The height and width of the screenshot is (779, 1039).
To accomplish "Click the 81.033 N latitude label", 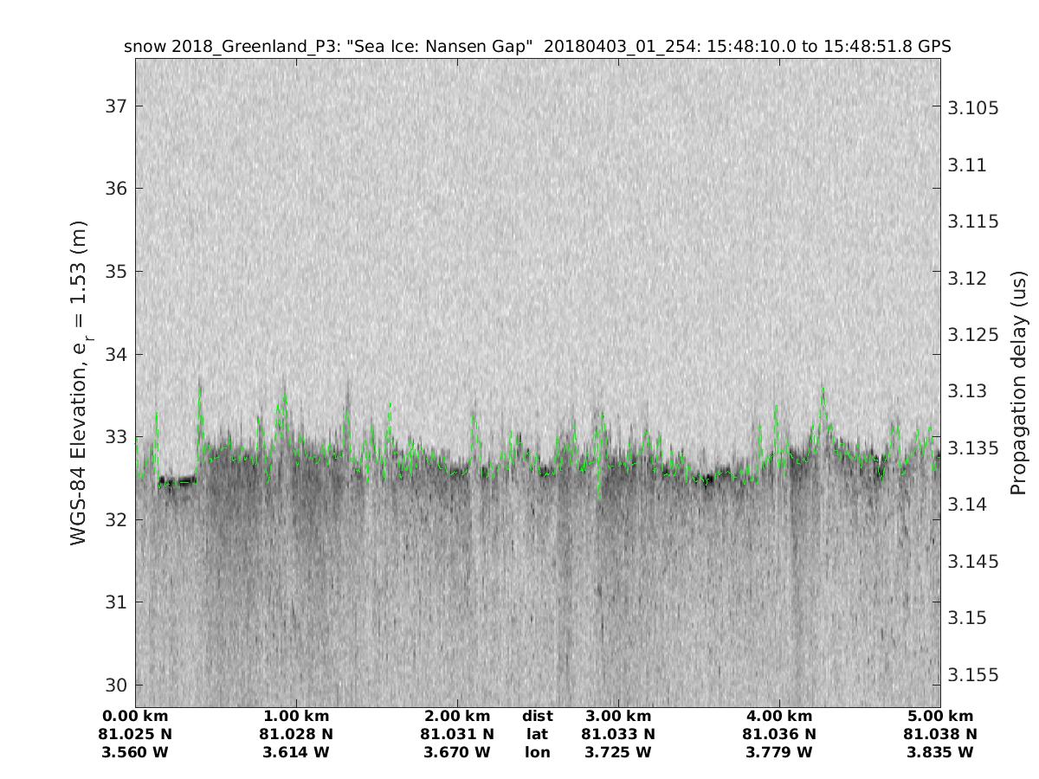I will (x=617, y=734).
